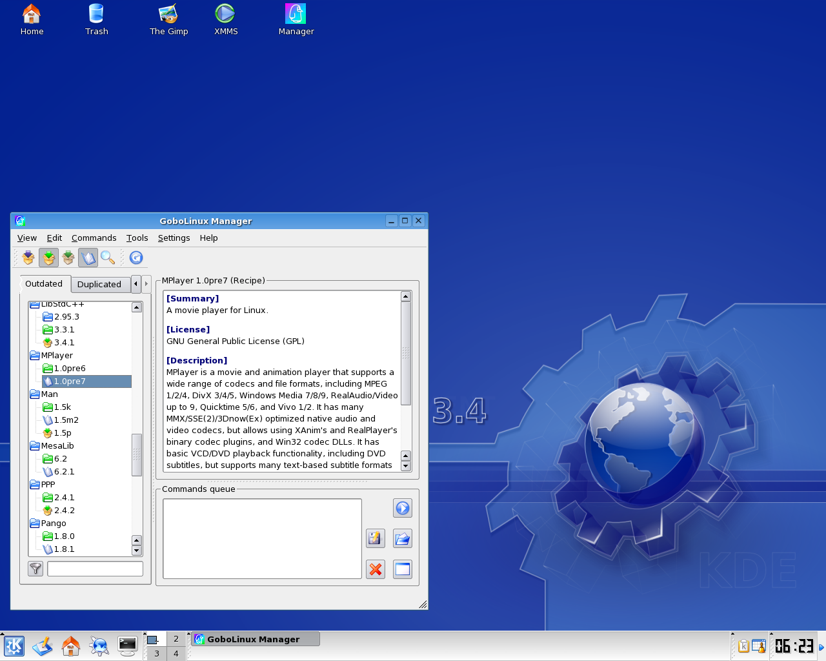
Task: Open the KDE K menu in the panel
Action: click(x=14, y=646)
